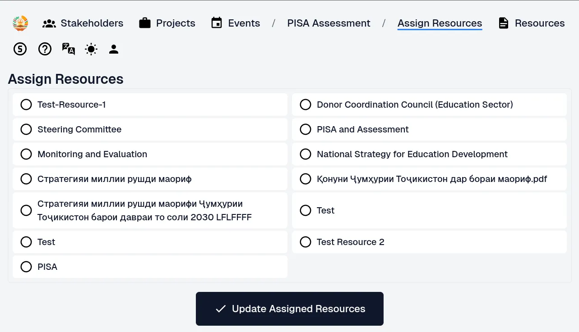Click the currency symbol icon
This screenshot has width=579, height=332.
[x=20, y=49]
